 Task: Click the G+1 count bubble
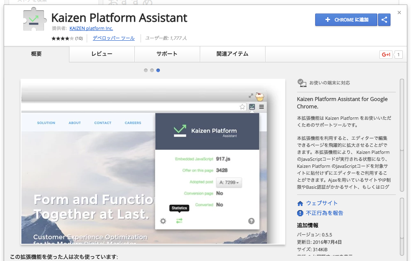[x=398, y=55]
